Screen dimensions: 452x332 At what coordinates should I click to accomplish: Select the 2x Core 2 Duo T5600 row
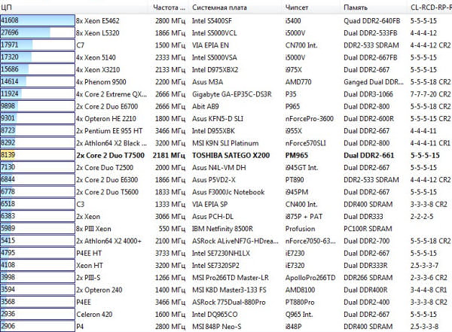click(x=226, y=192)
